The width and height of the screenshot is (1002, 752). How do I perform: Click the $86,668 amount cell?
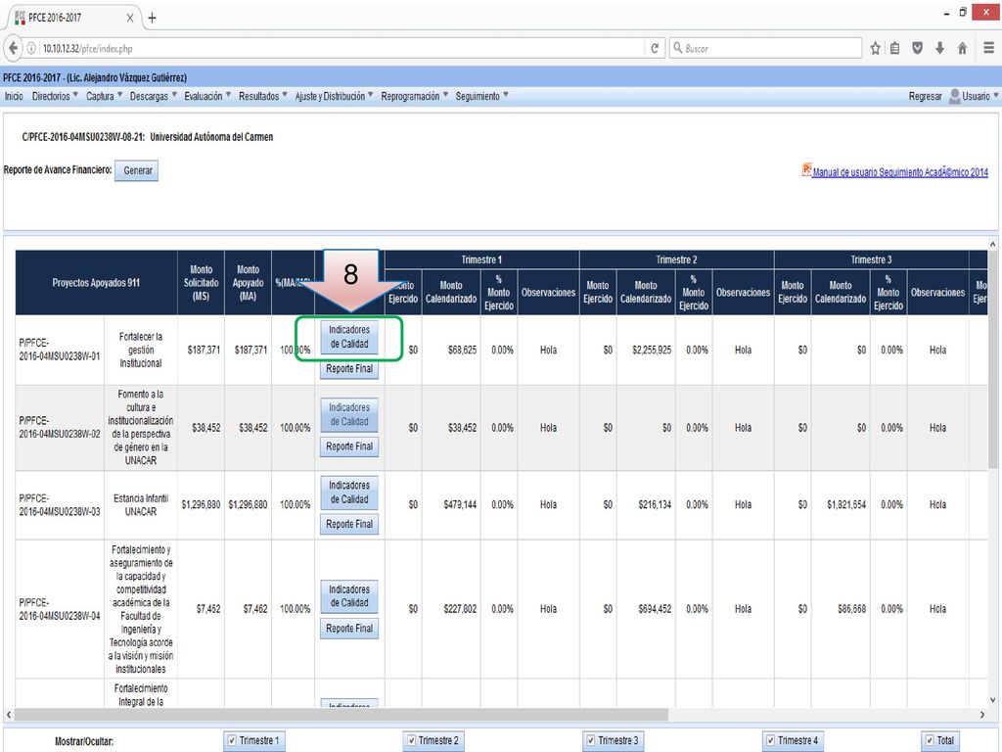852,609
